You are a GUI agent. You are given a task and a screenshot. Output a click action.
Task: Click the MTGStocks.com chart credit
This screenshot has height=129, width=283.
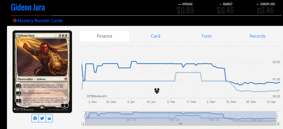click(x=97, y=96)
